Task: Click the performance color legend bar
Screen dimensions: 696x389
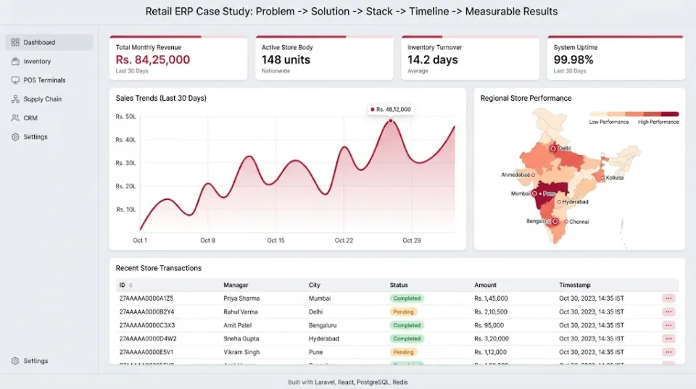Action: (634, 114)
